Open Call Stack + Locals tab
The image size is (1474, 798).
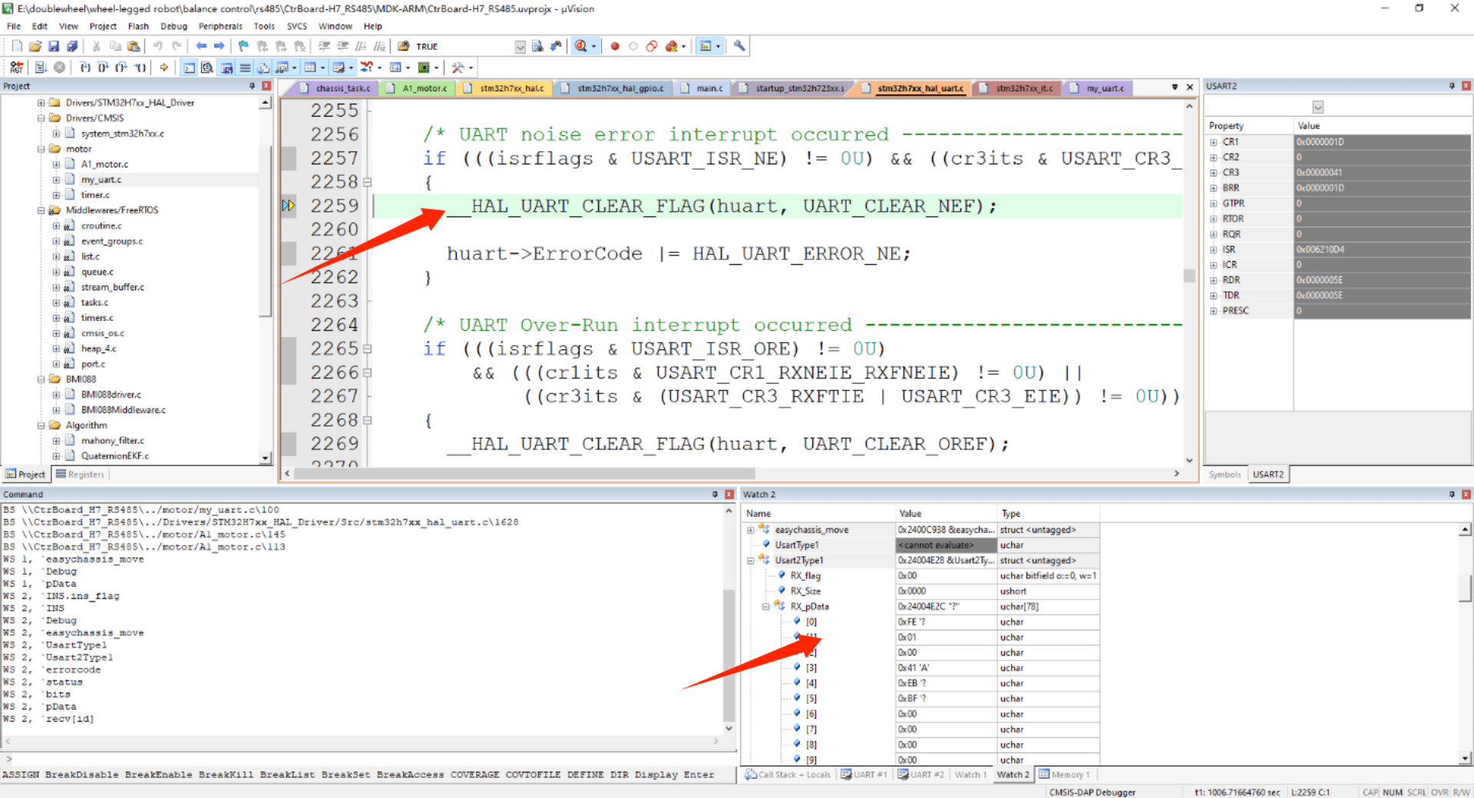click(788, 774)
